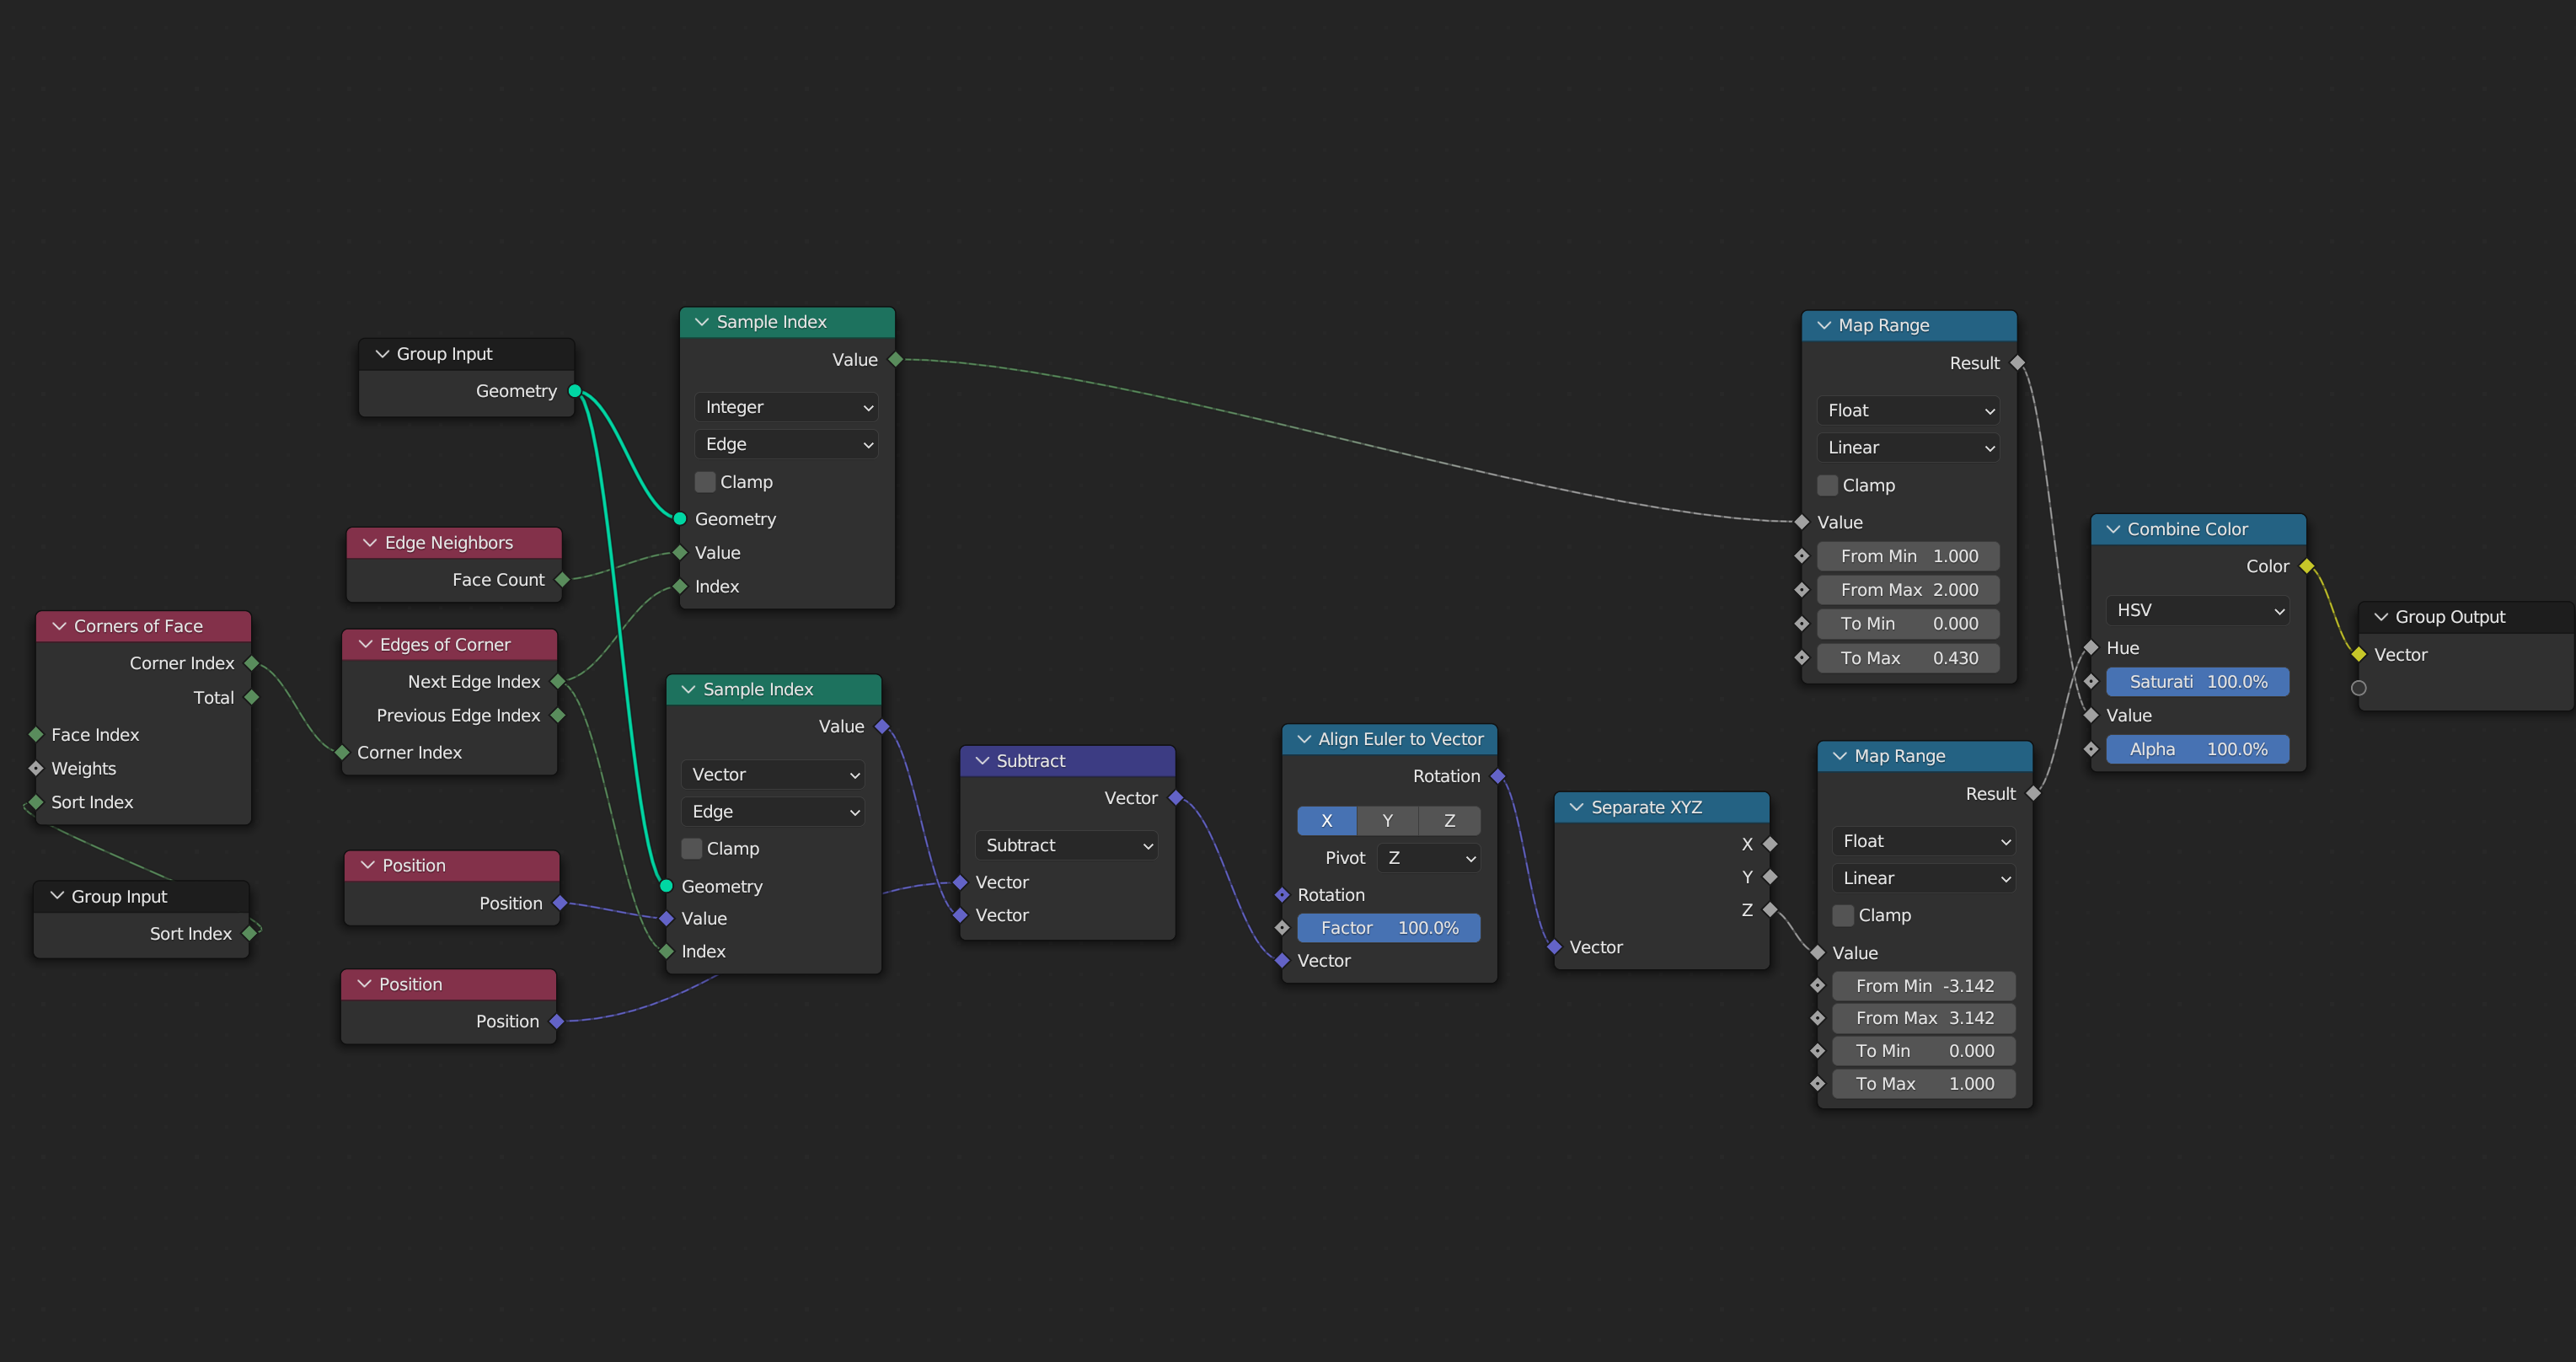Select HSV dropdown in Combine Color node

tap(2198, 610)
